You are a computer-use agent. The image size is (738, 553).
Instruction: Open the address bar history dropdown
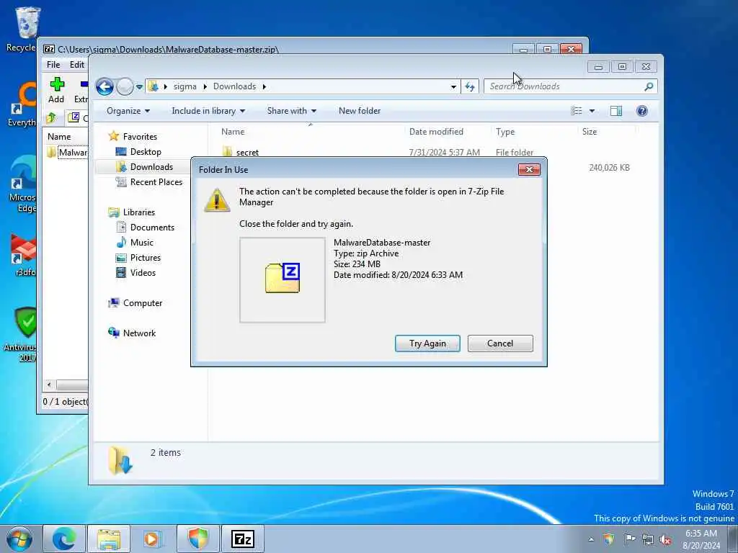point(453,86)
